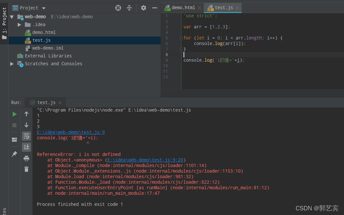Screen dimensions: 344x215
Task: Click the Stop process square icon
Action: [x=14, y=125]
